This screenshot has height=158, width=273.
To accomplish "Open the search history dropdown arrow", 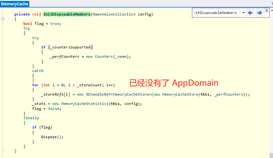I will point(243,13).
